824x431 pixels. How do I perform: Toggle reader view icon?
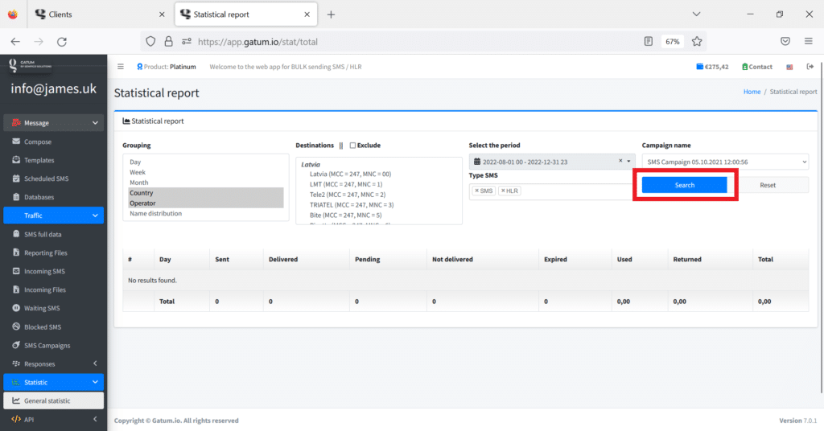tap(649, 42)
